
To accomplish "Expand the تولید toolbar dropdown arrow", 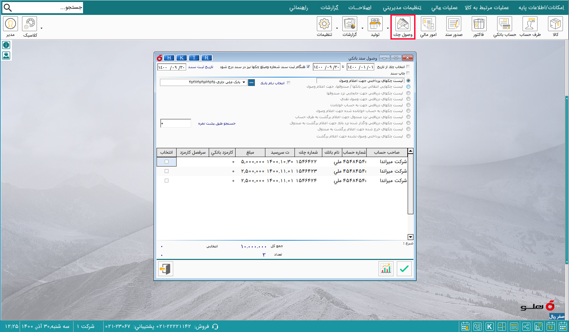I will (387, 28).
